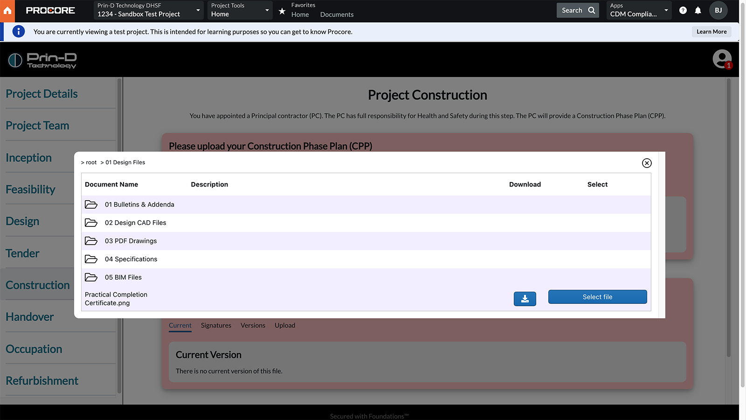This screenshot has width=746, height=420.
Task: Click the favorites star icon
Action: [282, 11]
